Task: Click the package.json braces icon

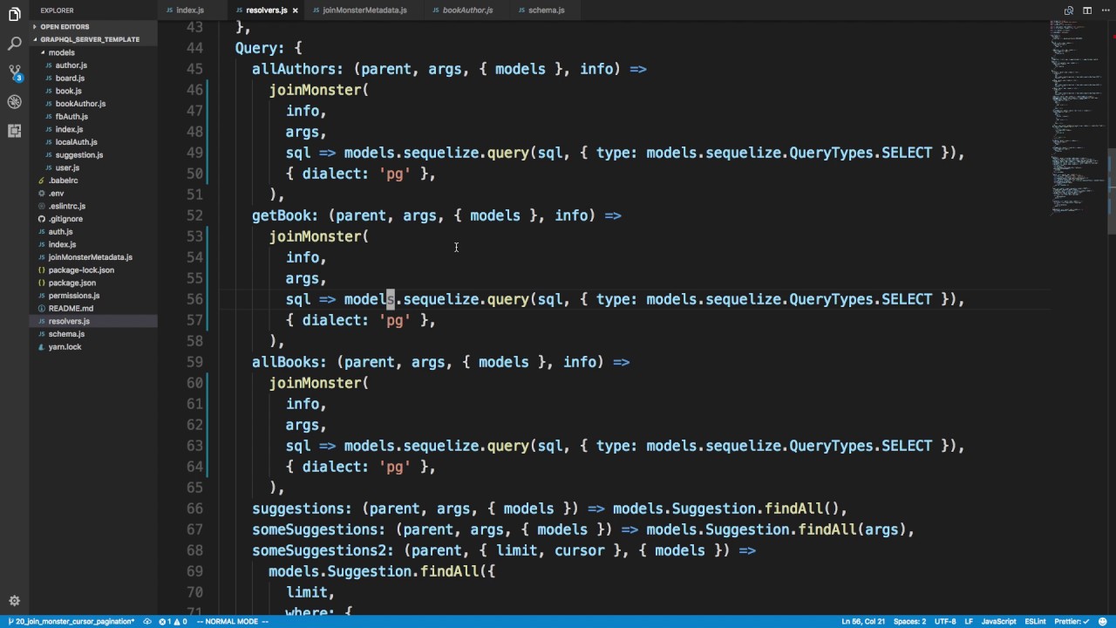Action: coord(41,283)
